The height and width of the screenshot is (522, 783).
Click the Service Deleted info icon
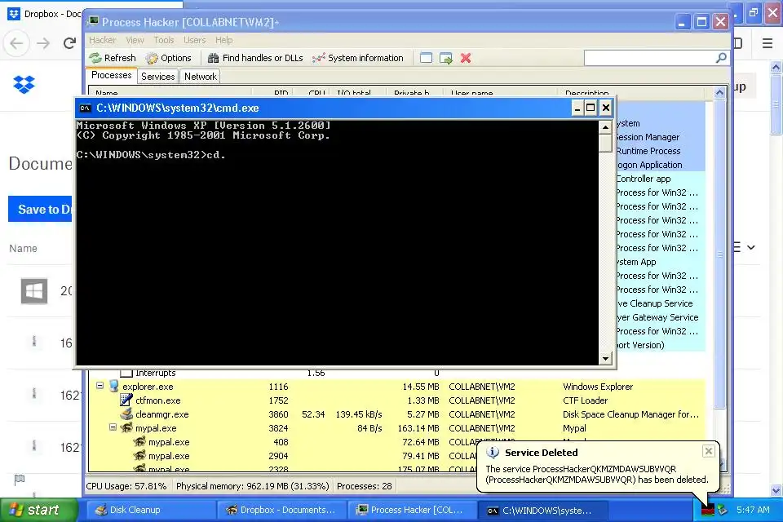[x=493, y=452]
